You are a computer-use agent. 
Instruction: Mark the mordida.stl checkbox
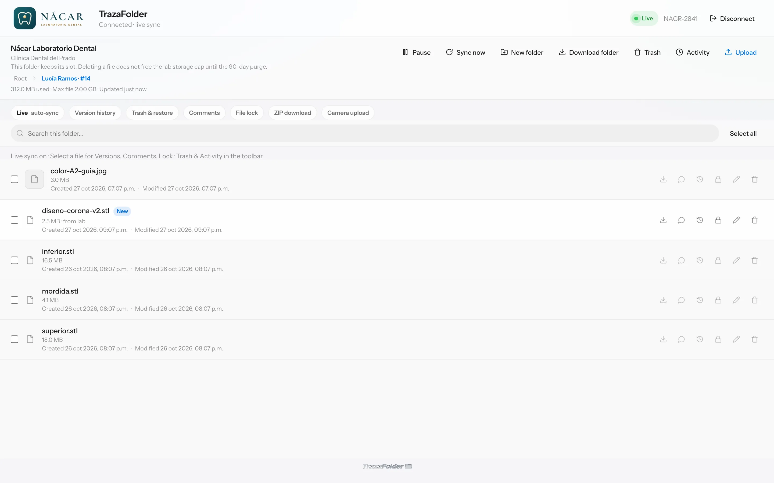pos(15,300)
